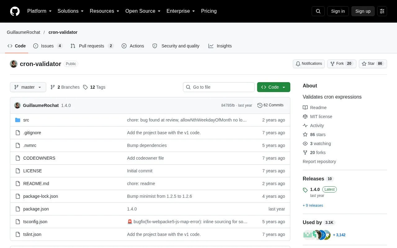Open the Insights tab
This screenshot has width=397, height=248.
pyautogui.click(x=220, y=46)
